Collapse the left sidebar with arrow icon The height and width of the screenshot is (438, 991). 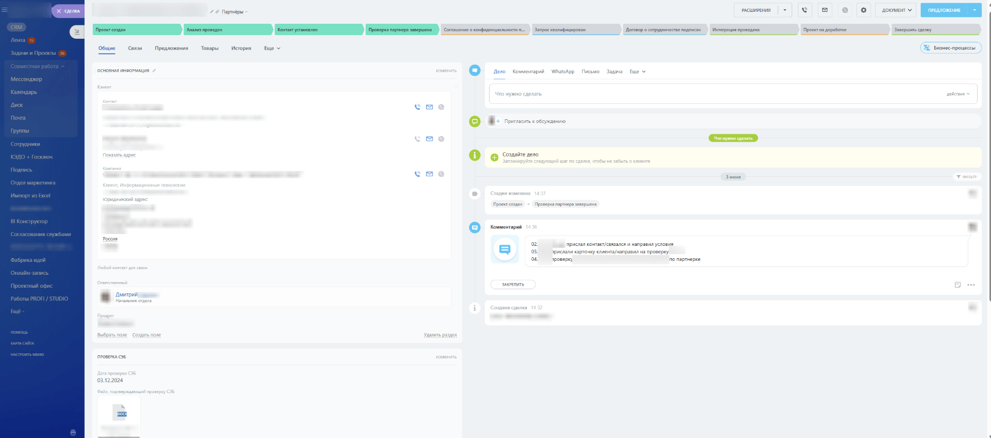pos(76,32)
